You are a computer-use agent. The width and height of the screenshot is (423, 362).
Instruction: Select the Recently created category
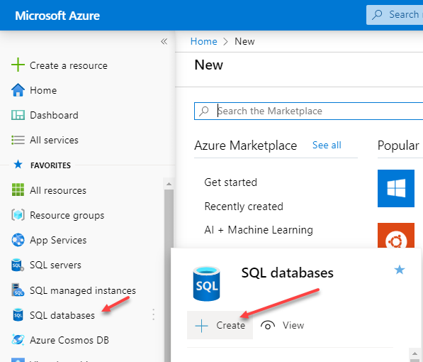tap(244, 207)
